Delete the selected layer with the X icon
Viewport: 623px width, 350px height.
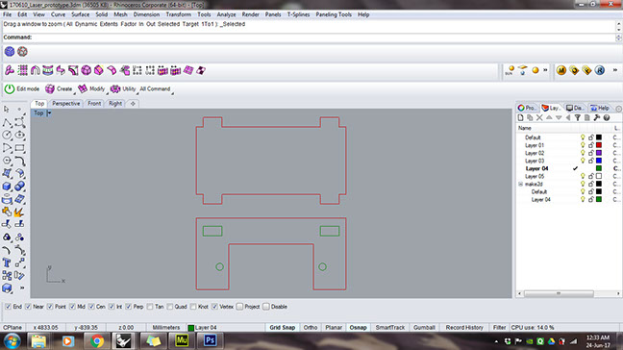pos(539,118)
